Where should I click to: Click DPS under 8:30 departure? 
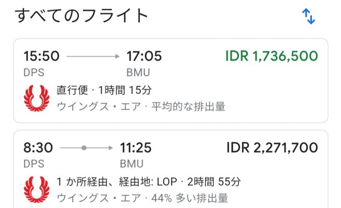[x=34, y=164]
